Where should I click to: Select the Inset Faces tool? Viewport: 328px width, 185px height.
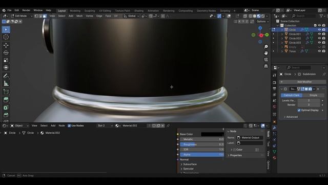click(x=6, y=107)
